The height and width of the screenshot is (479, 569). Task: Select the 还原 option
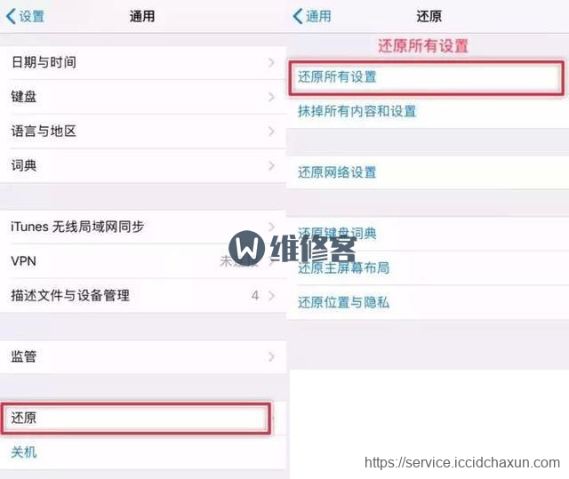[136, 418]
